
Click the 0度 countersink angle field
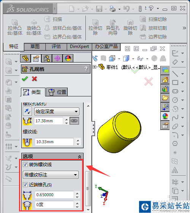54,205
